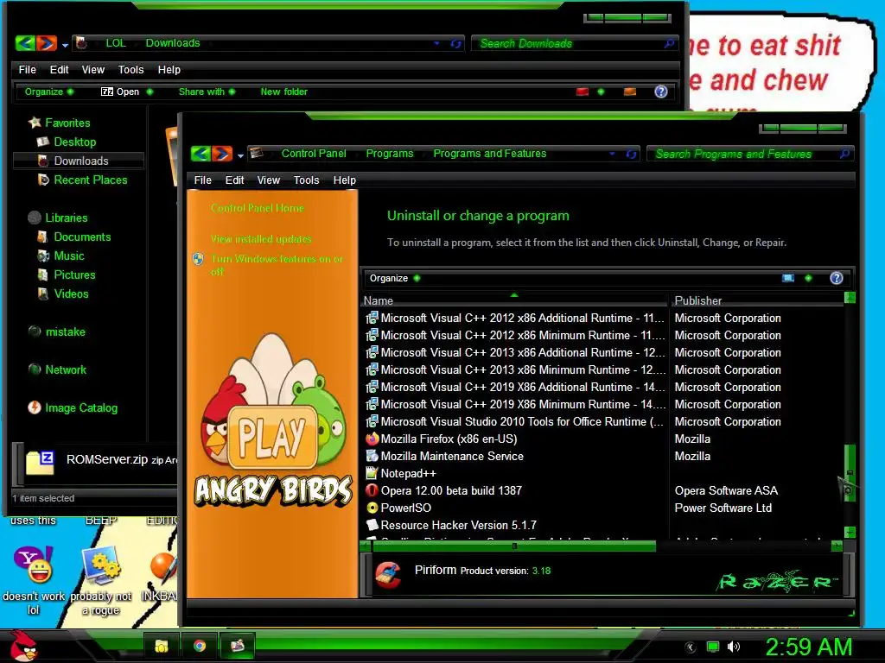Click the Open button in Downloads toolbar

(x=119, y=92)
